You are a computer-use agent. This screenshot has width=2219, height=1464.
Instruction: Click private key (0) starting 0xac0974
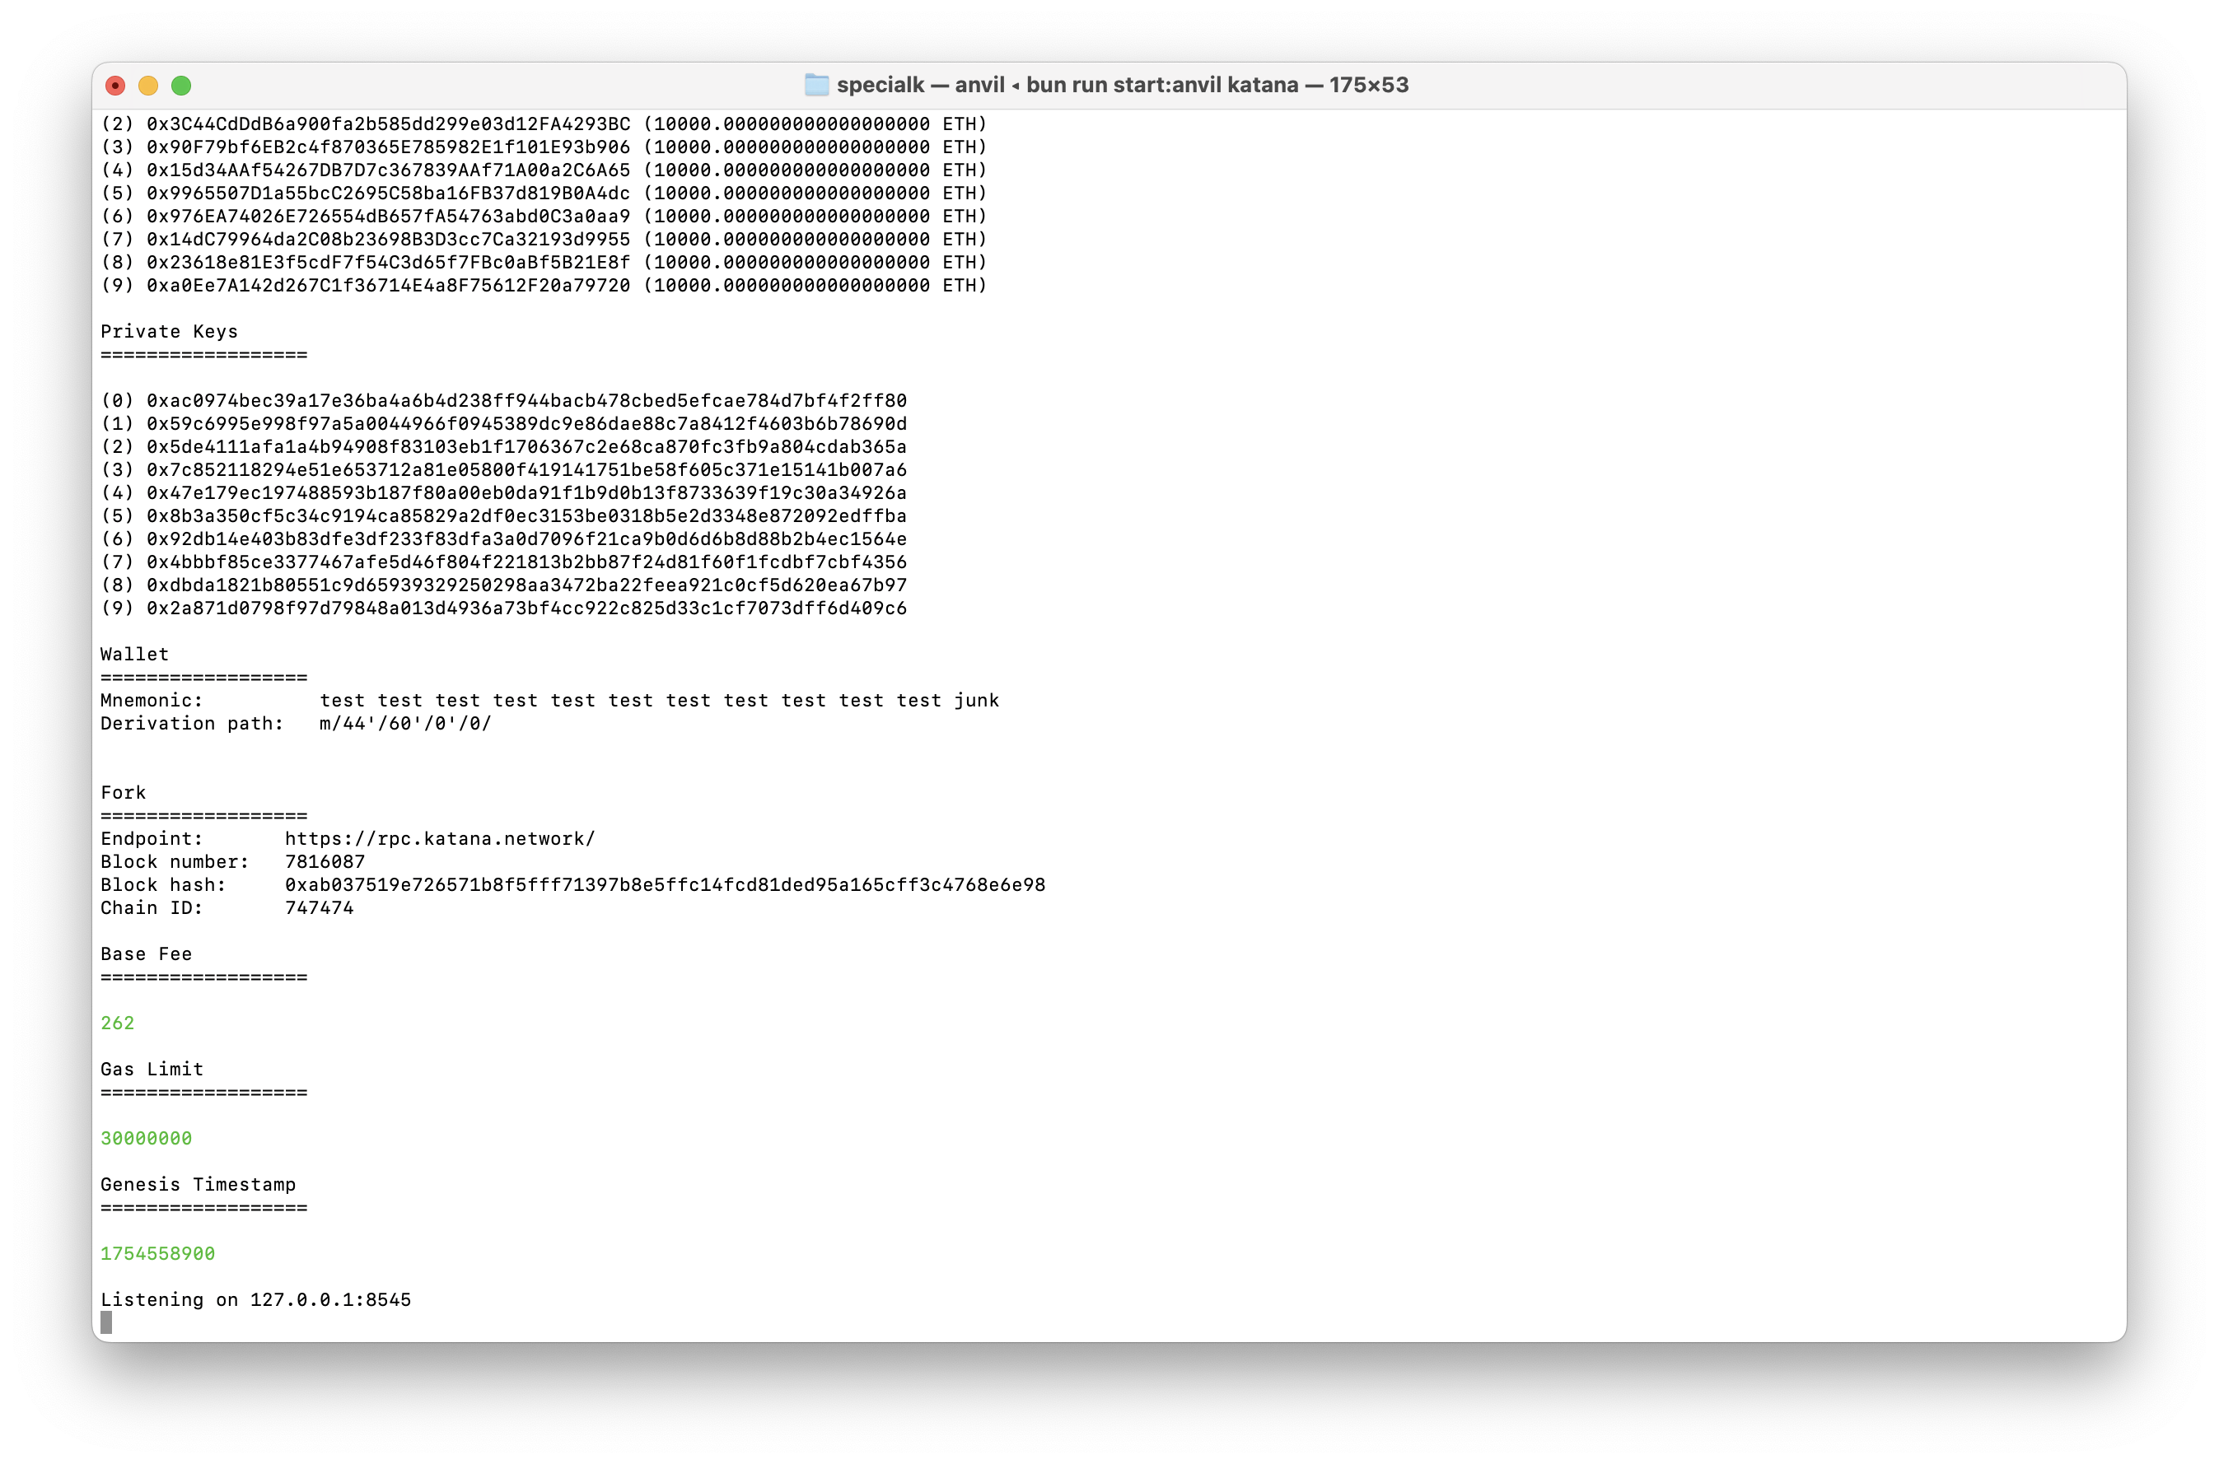click(x=526, y=400)
